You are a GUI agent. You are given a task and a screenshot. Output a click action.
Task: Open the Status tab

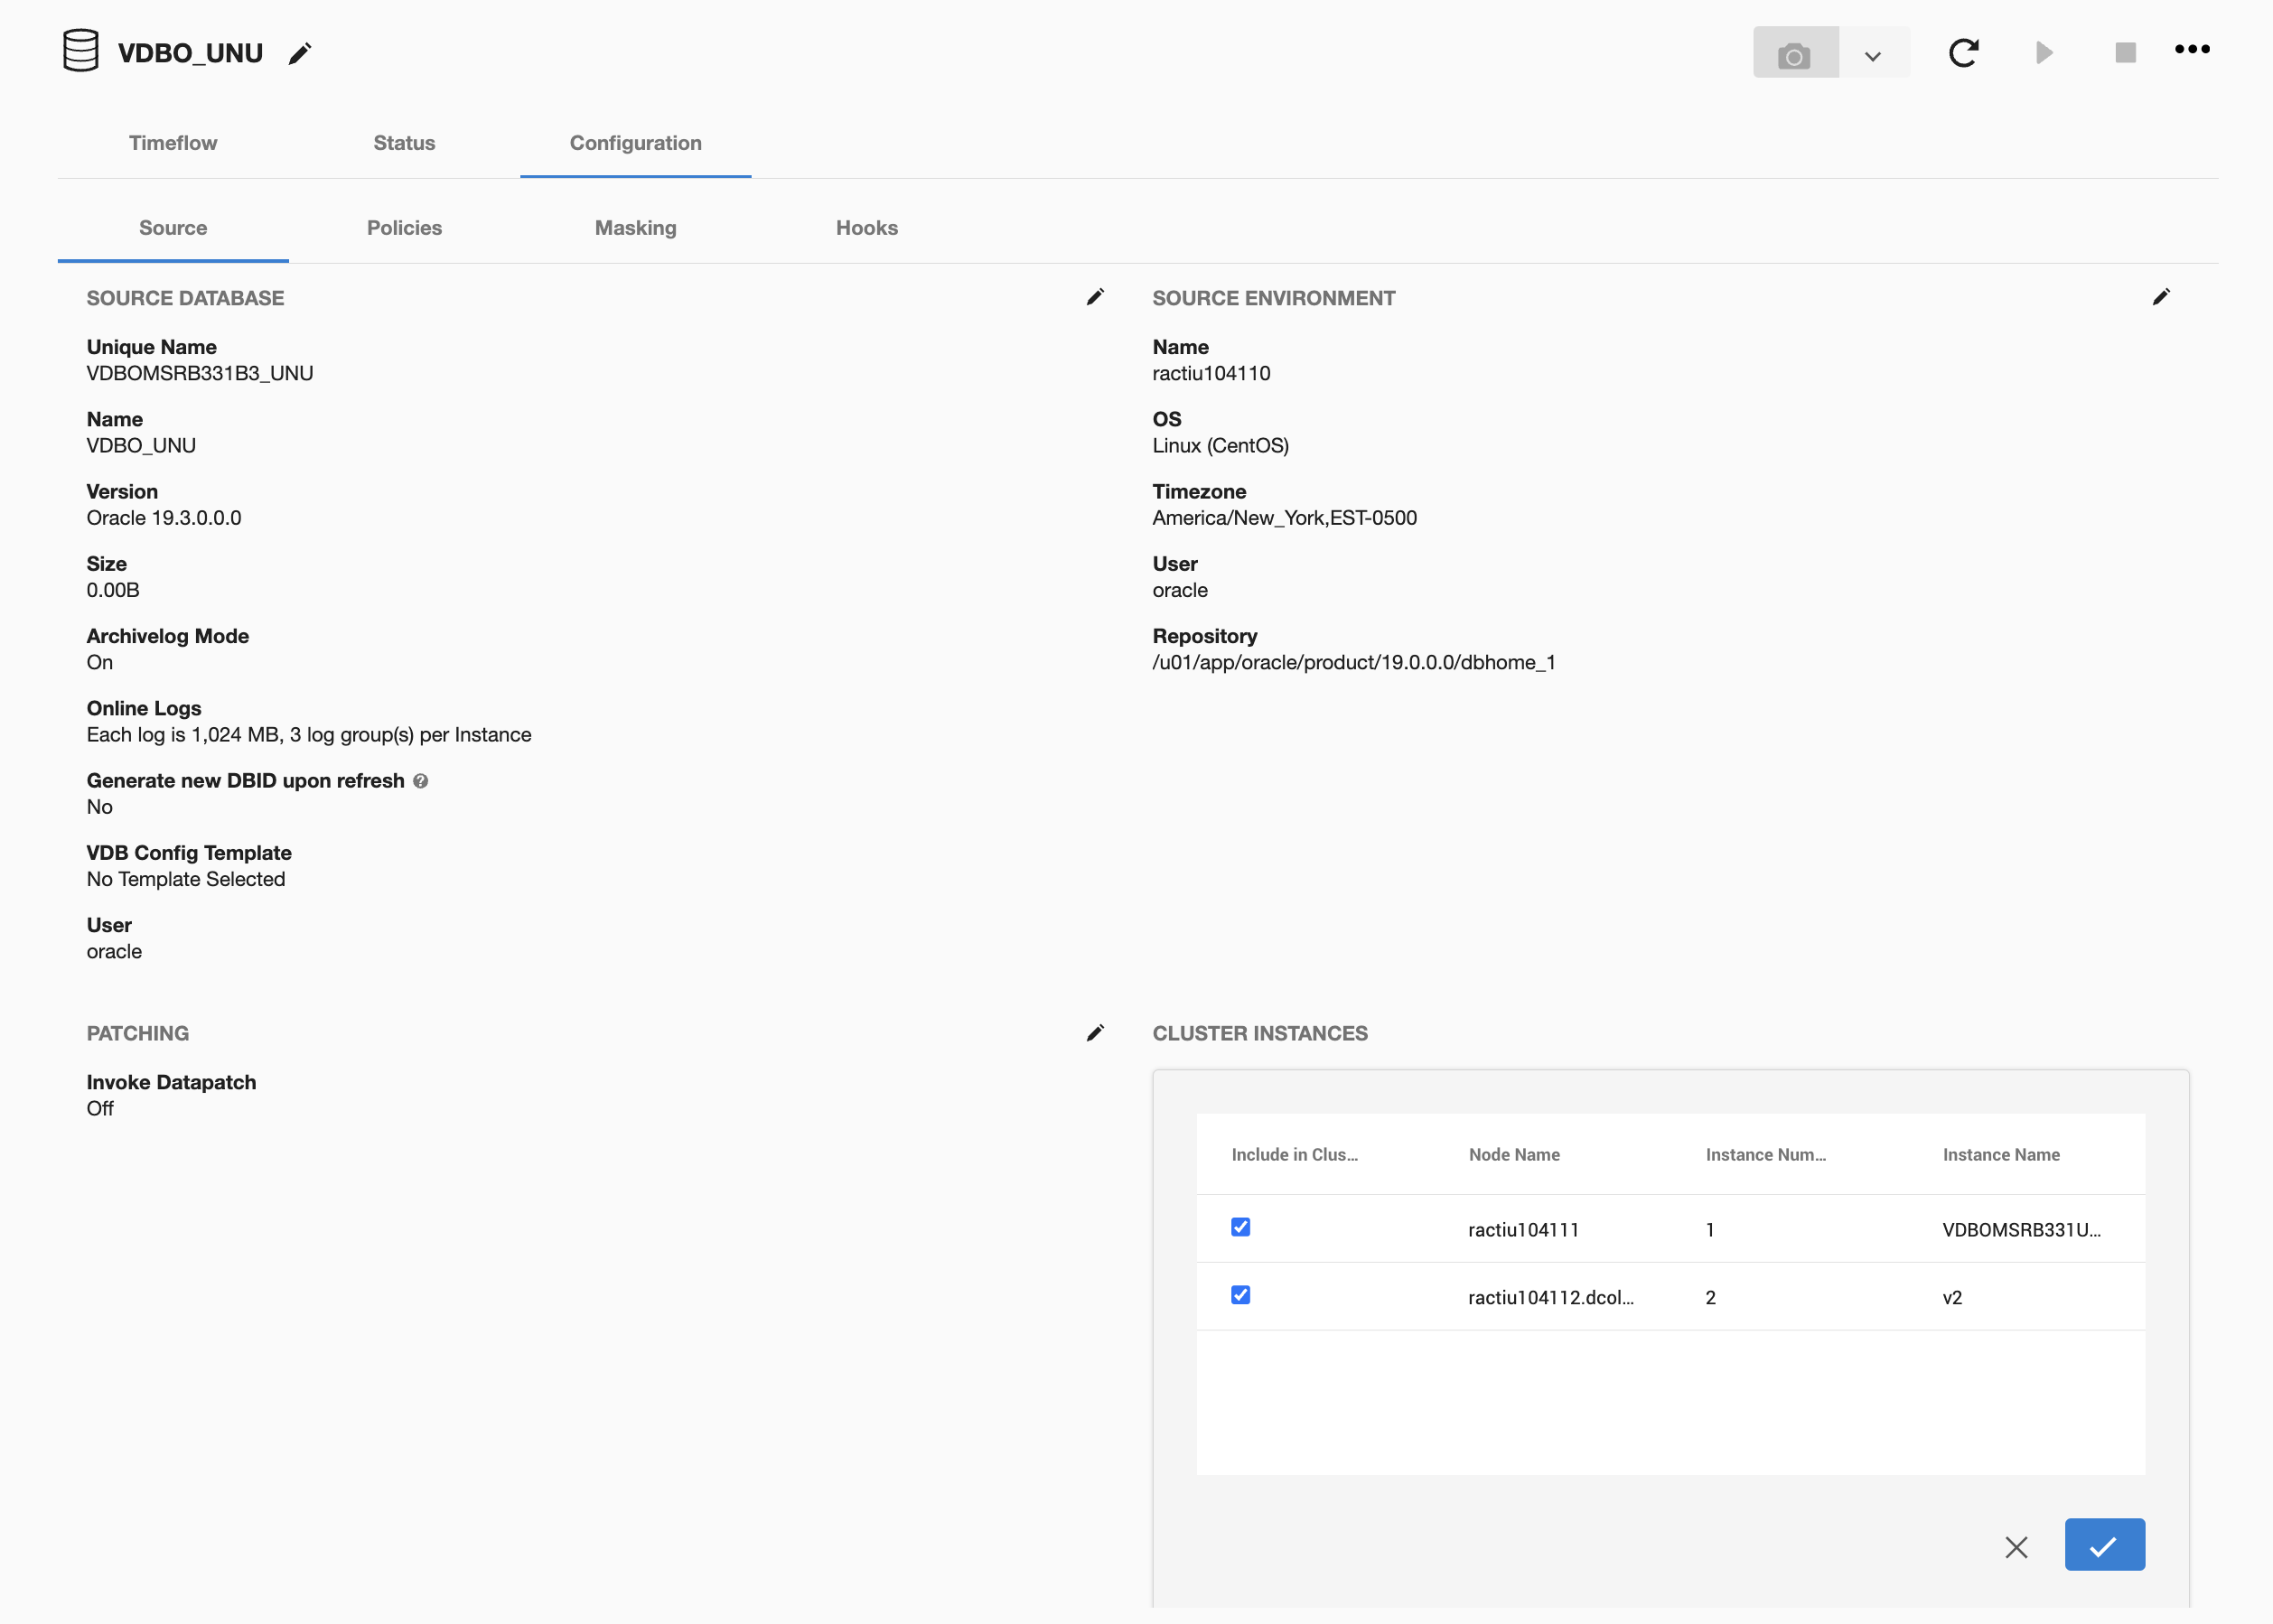click(x=404, y=143)
